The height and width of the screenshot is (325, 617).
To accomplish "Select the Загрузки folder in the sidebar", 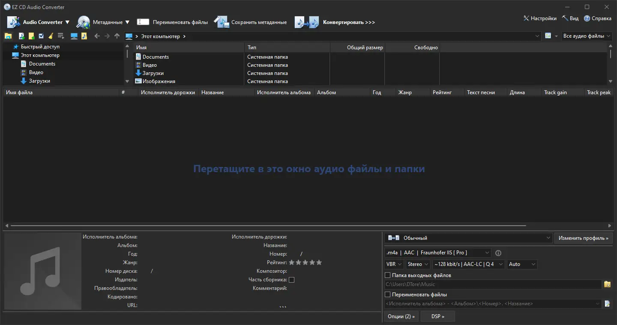I will tap(41, 81).
